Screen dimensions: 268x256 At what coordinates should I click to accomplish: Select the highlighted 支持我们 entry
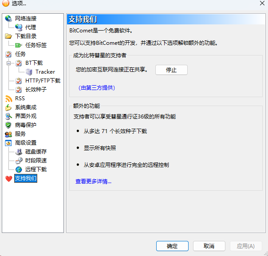click(x=26, y=178)
